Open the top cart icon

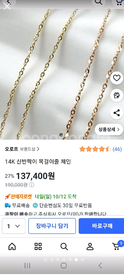point(119,2)
